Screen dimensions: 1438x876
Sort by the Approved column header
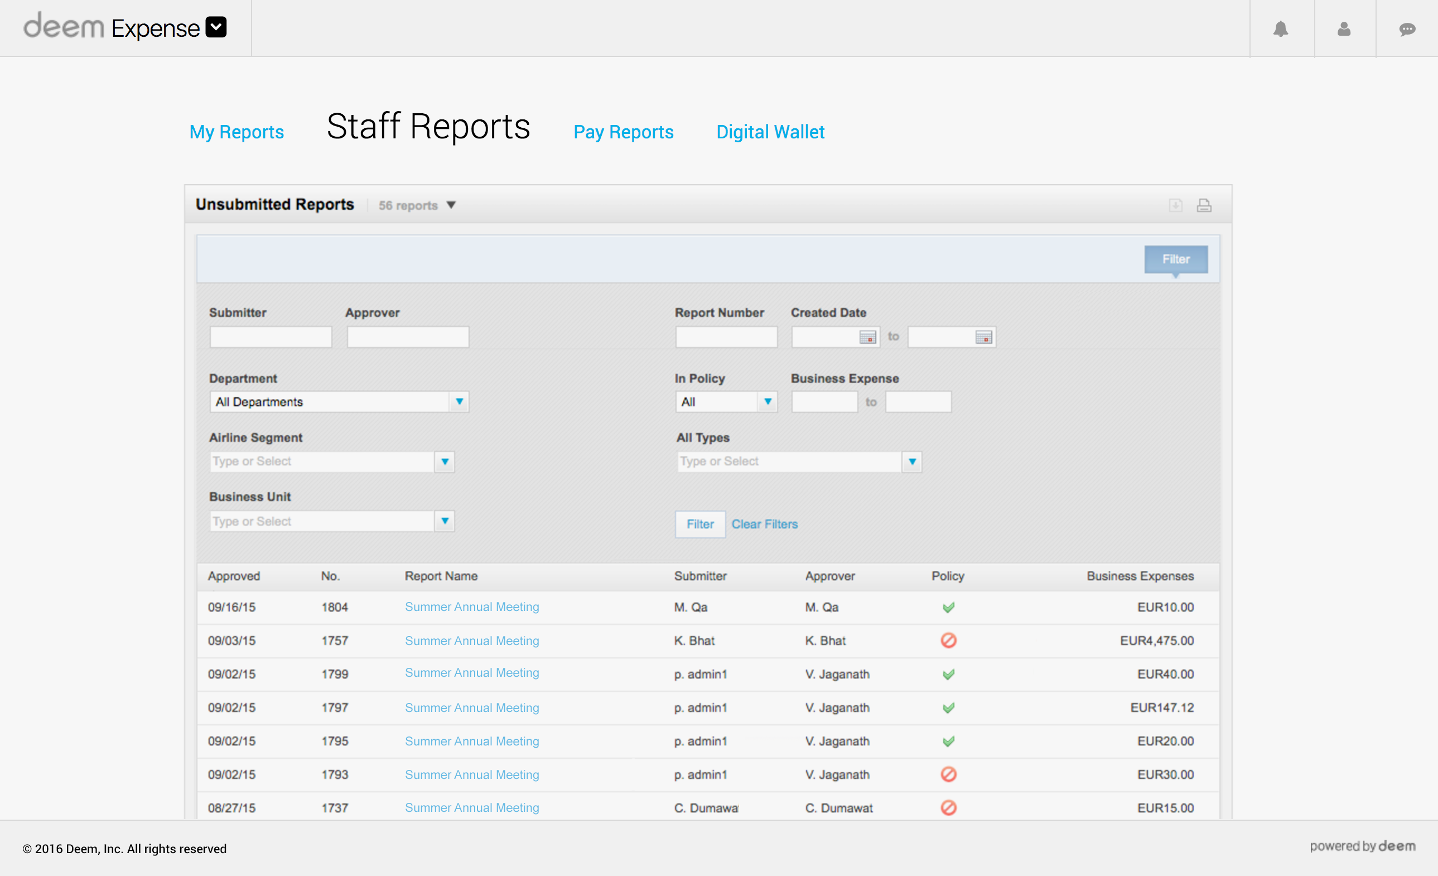[x=234, y=576]
